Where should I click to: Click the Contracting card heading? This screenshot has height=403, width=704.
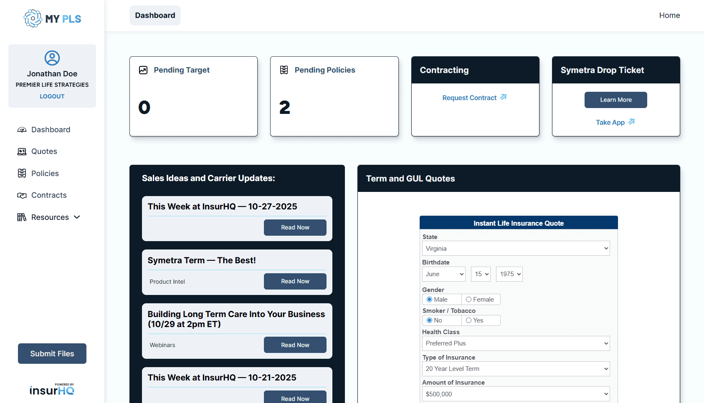(444, 70)
